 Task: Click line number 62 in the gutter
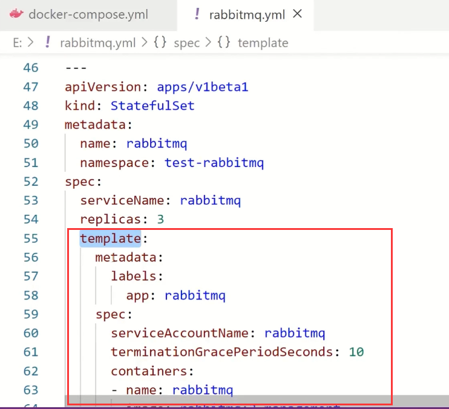coord(31,371)
